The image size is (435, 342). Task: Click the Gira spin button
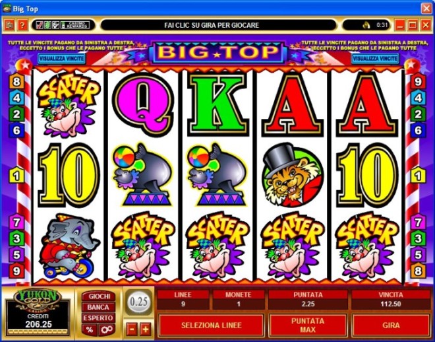point(391,325)
